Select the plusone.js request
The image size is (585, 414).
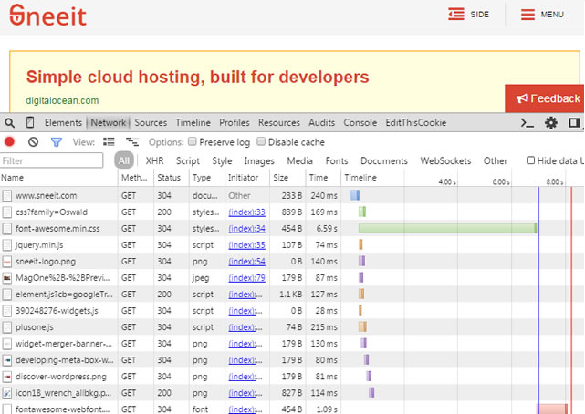(x=292, y=326)
